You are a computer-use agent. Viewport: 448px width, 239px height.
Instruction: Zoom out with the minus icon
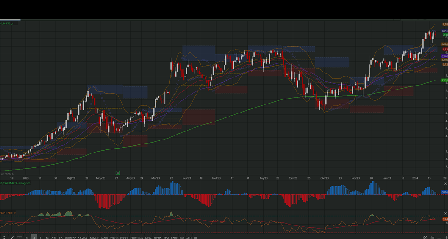tap(439, 238)
